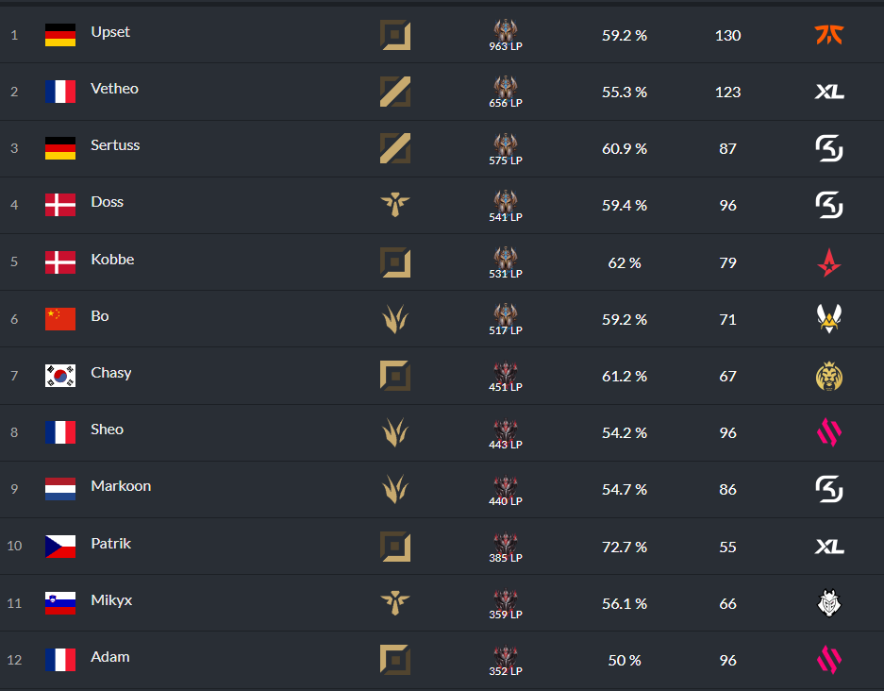The image size is (884, 691).
Task: Click the BDS pink logo in Sheo's row
Action: tap(828, 432)
